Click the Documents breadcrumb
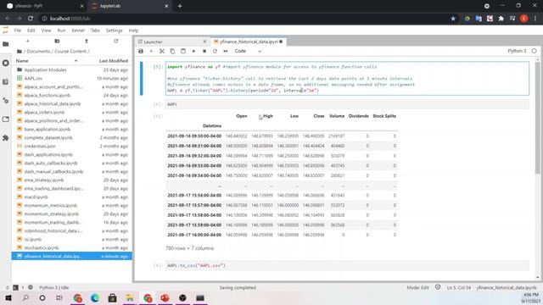Viewport: 543px width, 305px height. tap(38, 51)
